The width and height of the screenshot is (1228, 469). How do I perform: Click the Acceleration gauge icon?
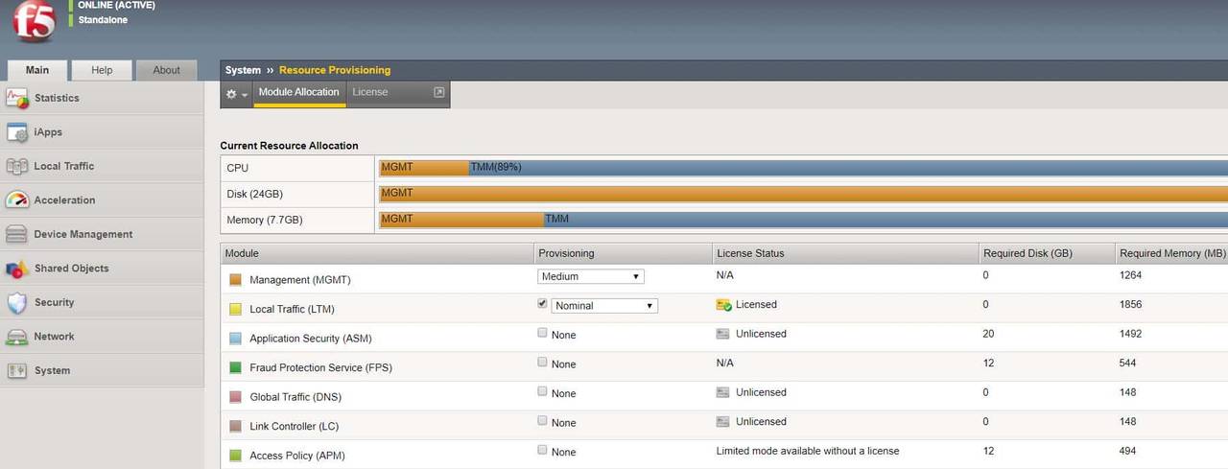coord(17,200)
